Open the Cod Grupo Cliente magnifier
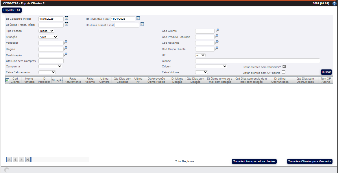 coord(217,48)
